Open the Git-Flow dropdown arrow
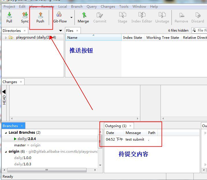The height and width of the screenshot is (180, 207). coord(72,18)
